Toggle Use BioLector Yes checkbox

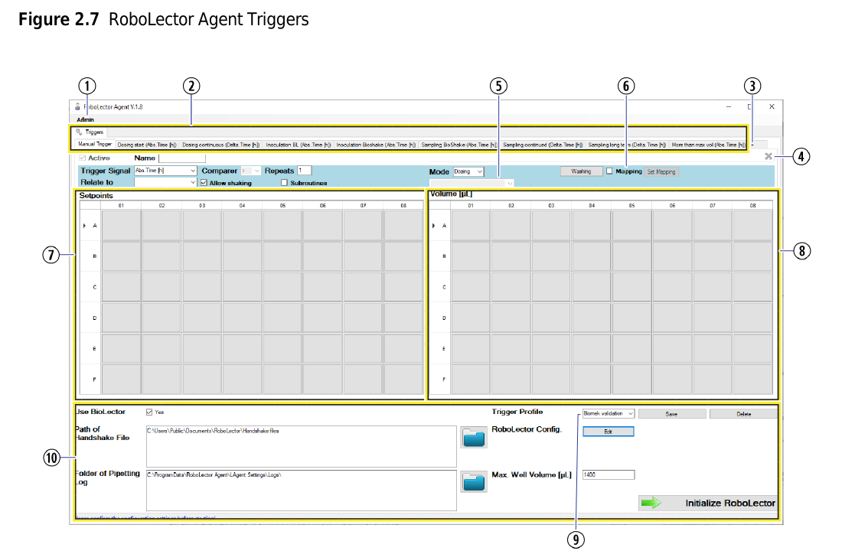pos(149,412)
